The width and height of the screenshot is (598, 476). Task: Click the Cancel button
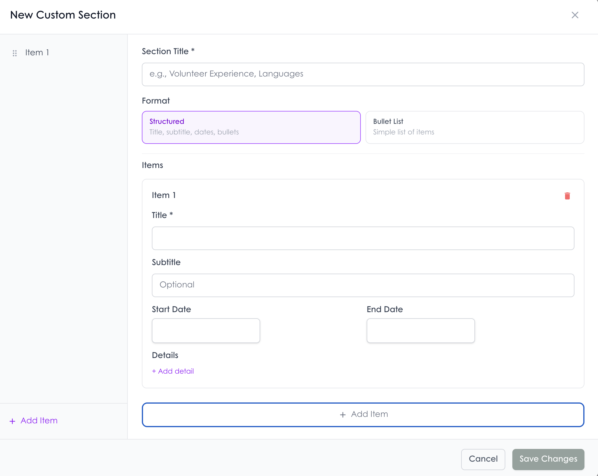pos(483,459)
